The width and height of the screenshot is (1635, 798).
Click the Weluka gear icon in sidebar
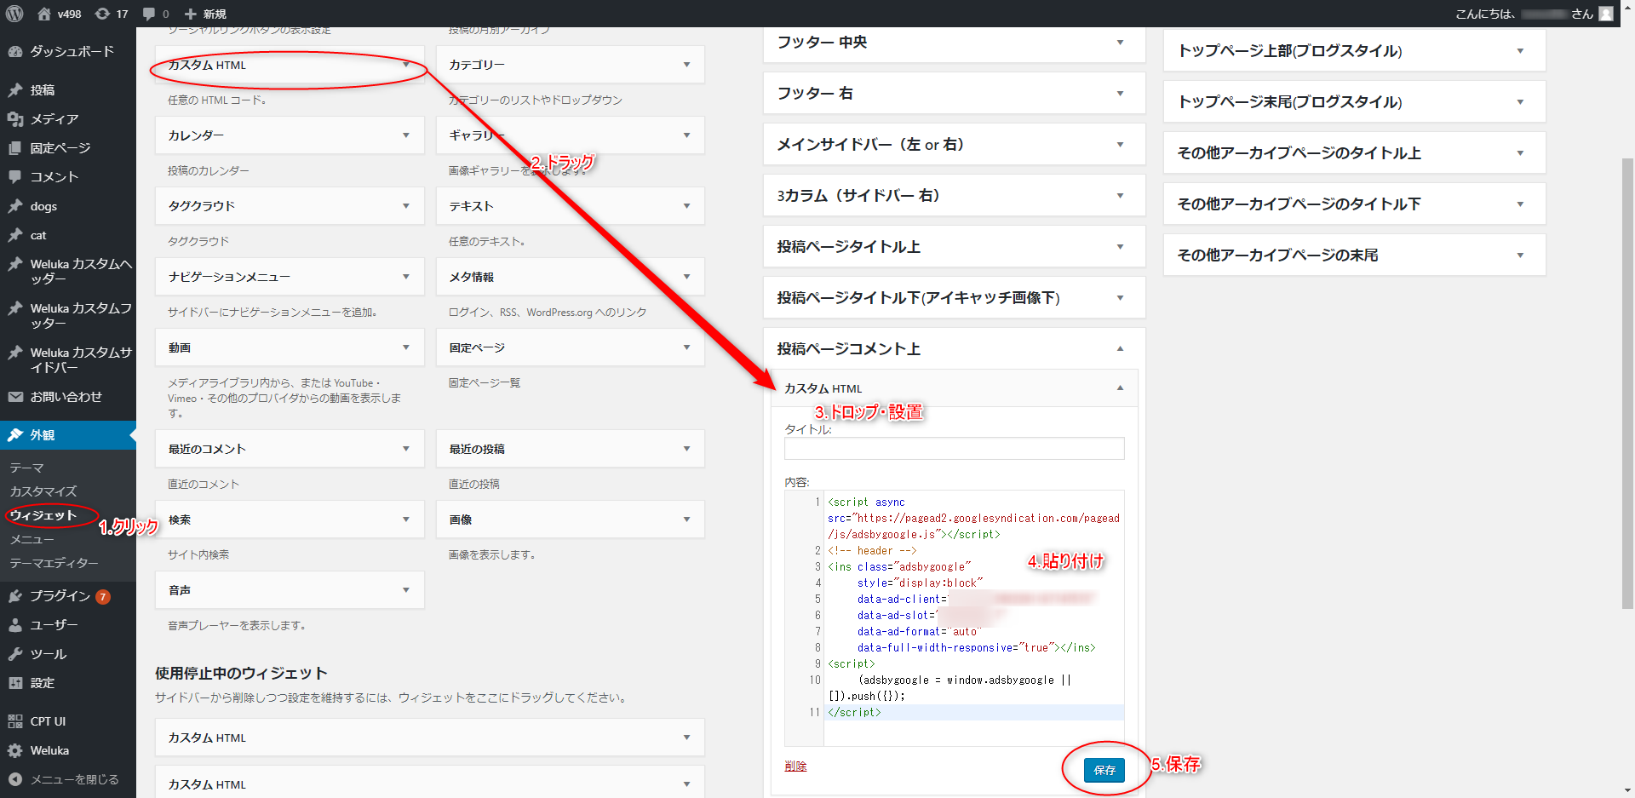point(15,750)
